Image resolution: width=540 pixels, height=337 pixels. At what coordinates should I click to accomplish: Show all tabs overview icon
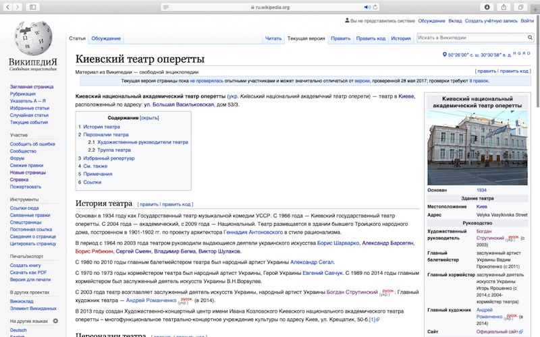(520, 7)
